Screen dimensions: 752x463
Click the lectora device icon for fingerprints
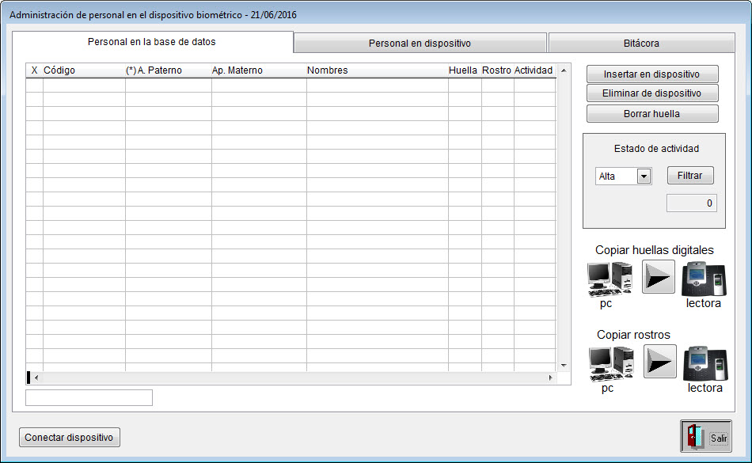[703, 278]
